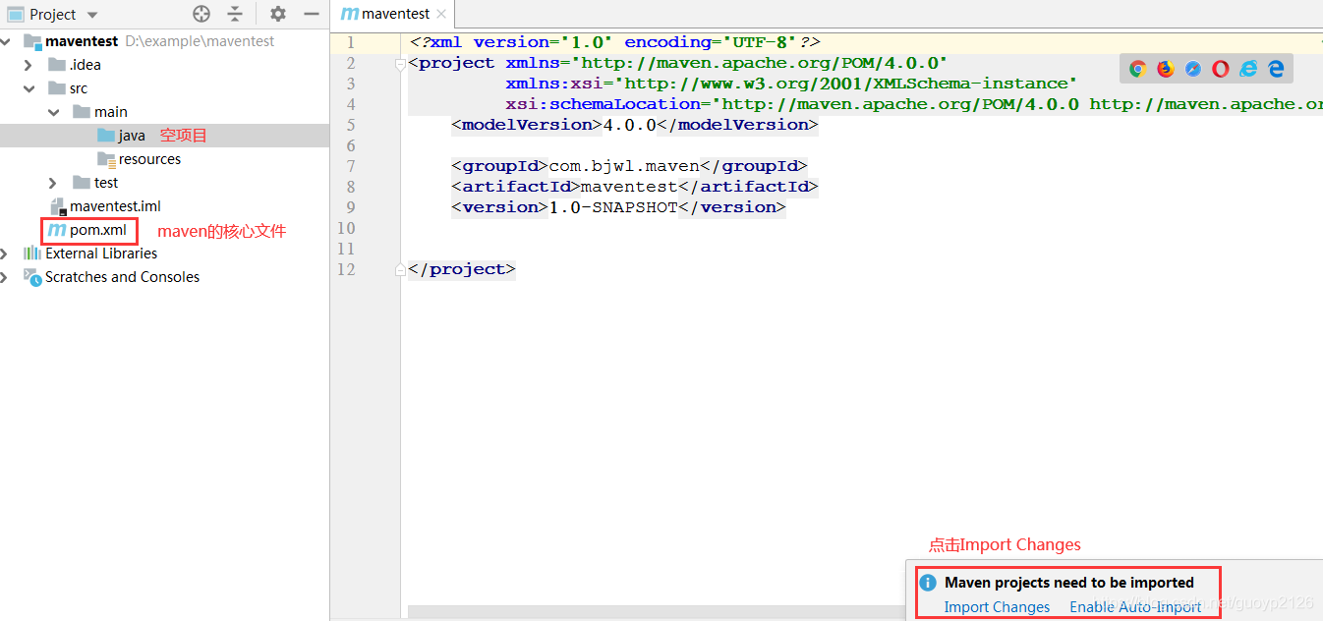Expand Scratches and Consoles node
1323x621 pixels.
click(x=5, y=277)
